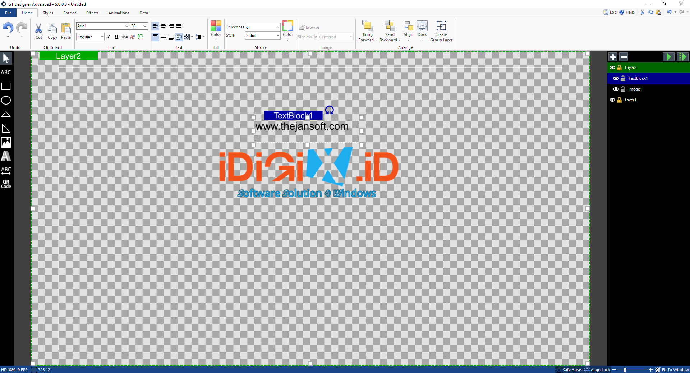
Task: Toggle Safe Areas in status bar
Action: point(569,370)
